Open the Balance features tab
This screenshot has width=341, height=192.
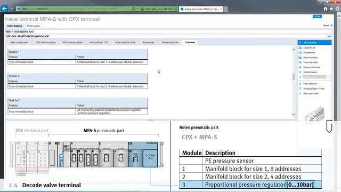point(170,43)
